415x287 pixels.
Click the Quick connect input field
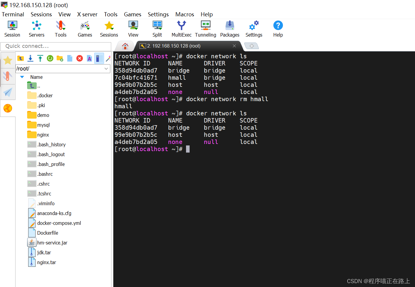pyautogui.click(x=56, y=46)
